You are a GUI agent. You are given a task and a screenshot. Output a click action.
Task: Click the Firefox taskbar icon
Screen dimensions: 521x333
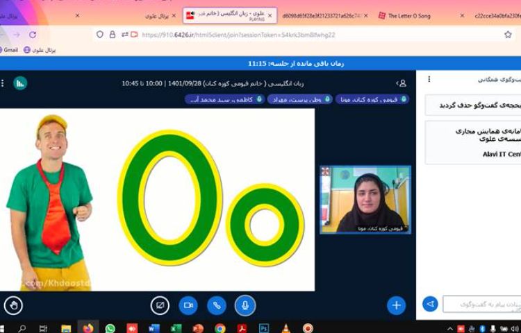point(88,327)
